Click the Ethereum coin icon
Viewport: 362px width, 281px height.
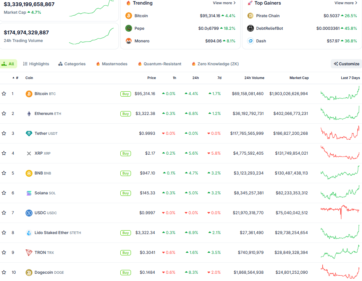click(x=29, y=114)
